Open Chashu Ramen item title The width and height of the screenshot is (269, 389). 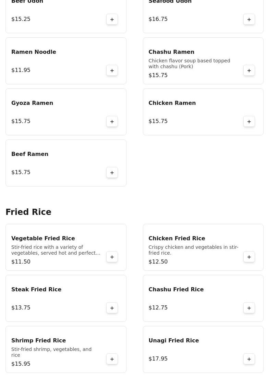171,52
